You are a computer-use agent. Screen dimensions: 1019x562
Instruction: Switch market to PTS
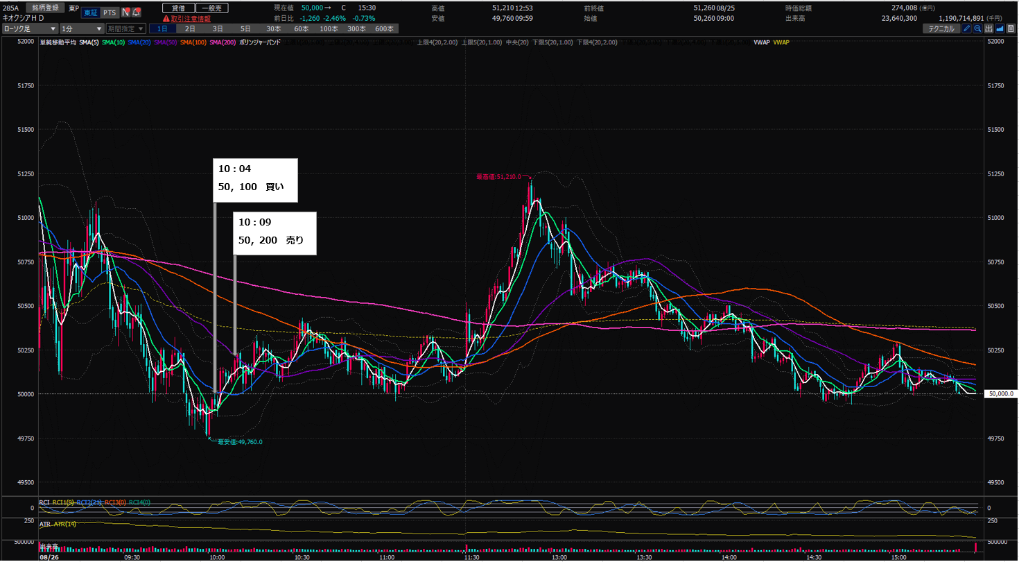pos(110,12)
